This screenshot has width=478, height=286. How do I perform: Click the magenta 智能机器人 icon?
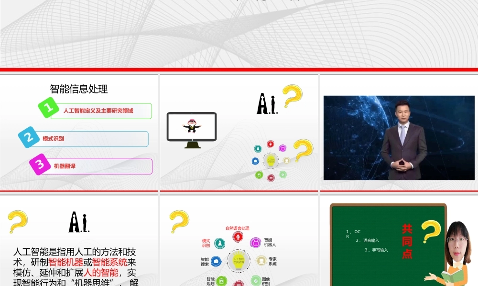click(x=255, y=243)
